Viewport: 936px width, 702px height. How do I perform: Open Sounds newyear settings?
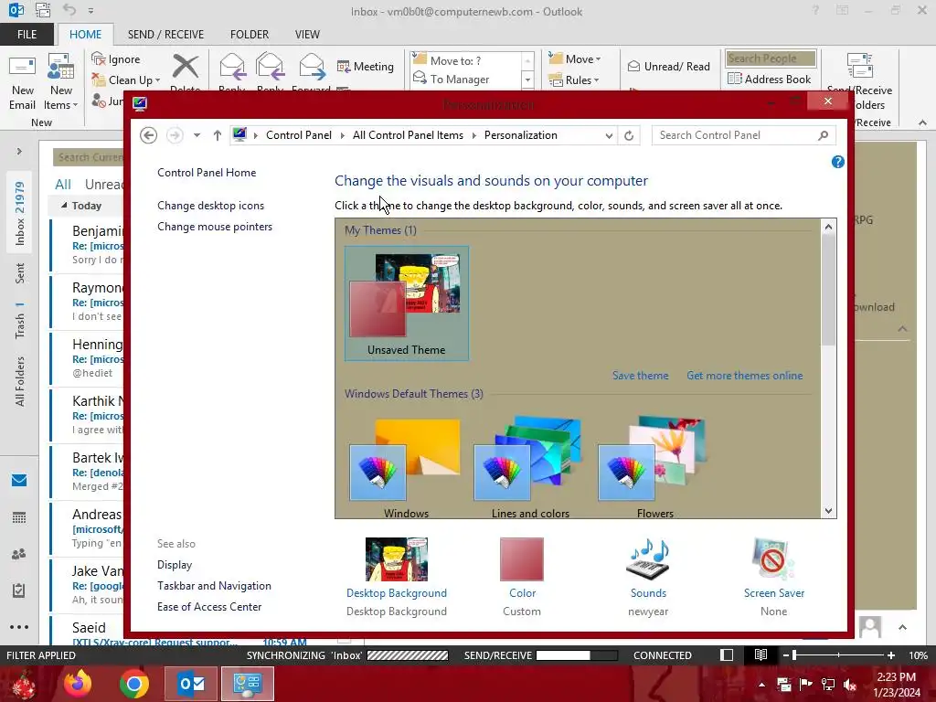click(648, 577)
